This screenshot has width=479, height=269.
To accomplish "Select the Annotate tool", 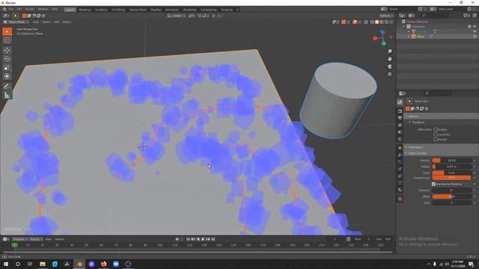I will tap(7, 87).
